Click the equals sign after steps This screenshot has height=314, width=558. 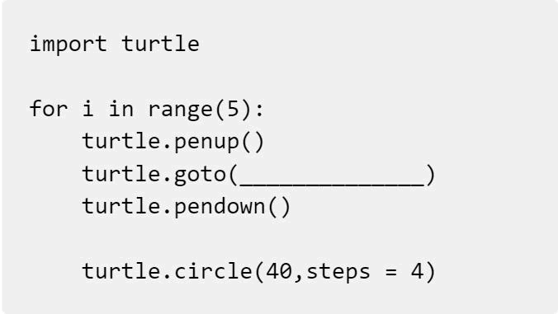[x=390, y=273]
